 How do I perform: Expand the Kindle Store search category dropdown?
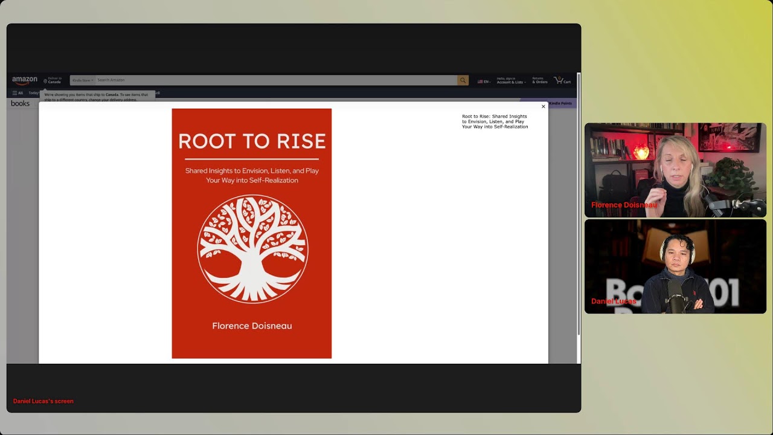click(x=83, y=80)
